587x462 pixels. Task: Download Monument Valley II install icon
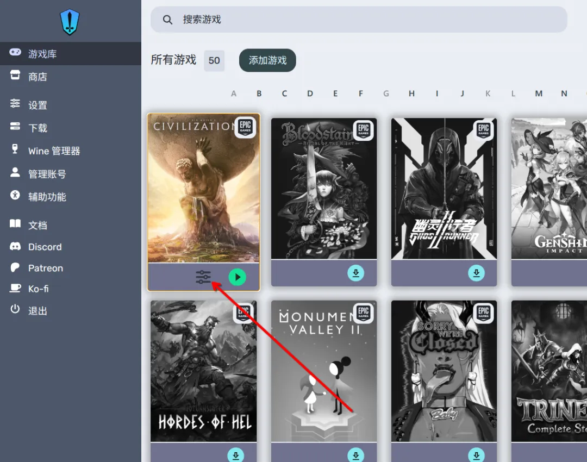tap(355, 455)
